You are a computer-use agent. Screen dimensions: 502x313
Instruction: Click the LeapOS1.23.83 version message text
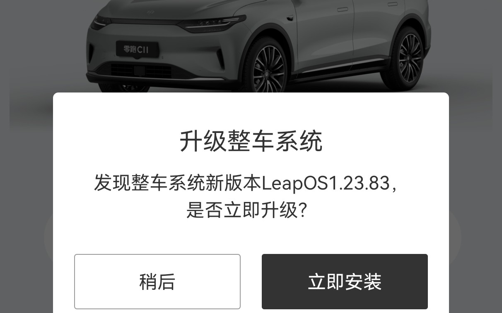246,183
